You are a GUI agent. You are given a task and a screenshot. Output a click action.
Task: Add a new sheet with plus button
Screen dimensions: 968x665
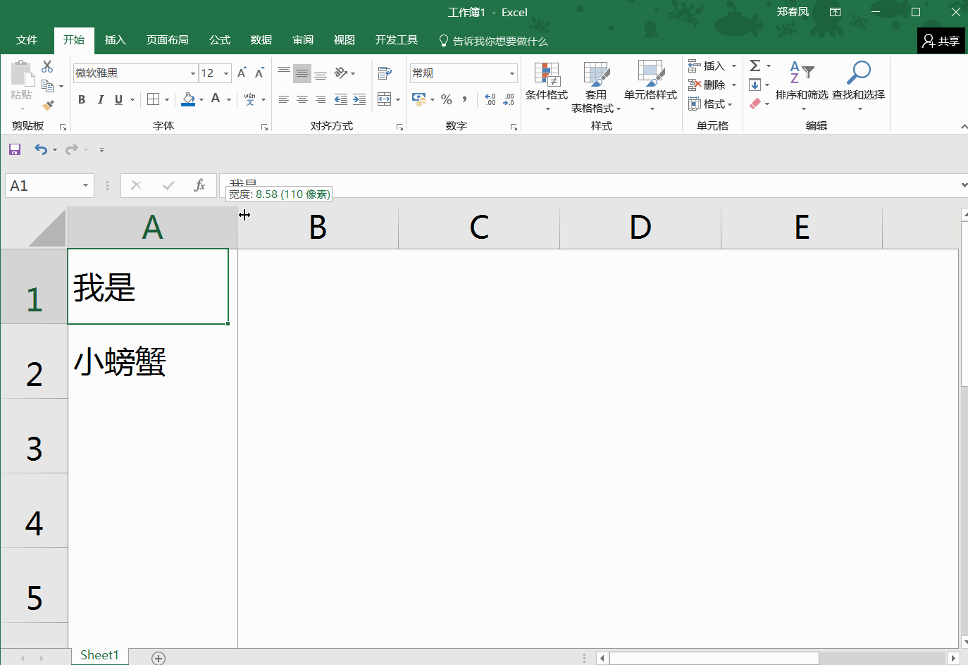click(x=159, y=658)
